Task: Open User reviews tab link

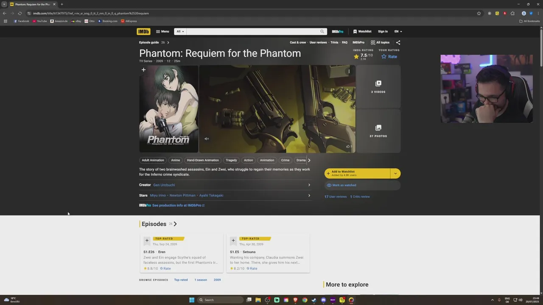Action: click(x=318, y=42)
